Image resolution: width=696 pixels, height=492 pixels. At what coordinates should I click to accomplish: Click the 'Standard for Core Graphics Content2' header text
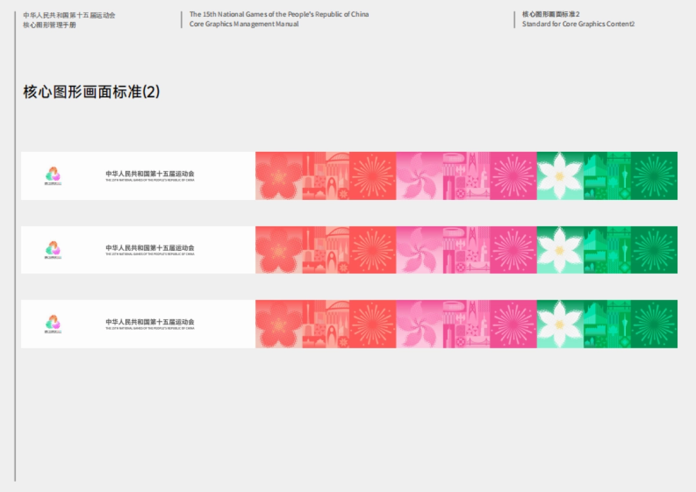coord(578,24)
